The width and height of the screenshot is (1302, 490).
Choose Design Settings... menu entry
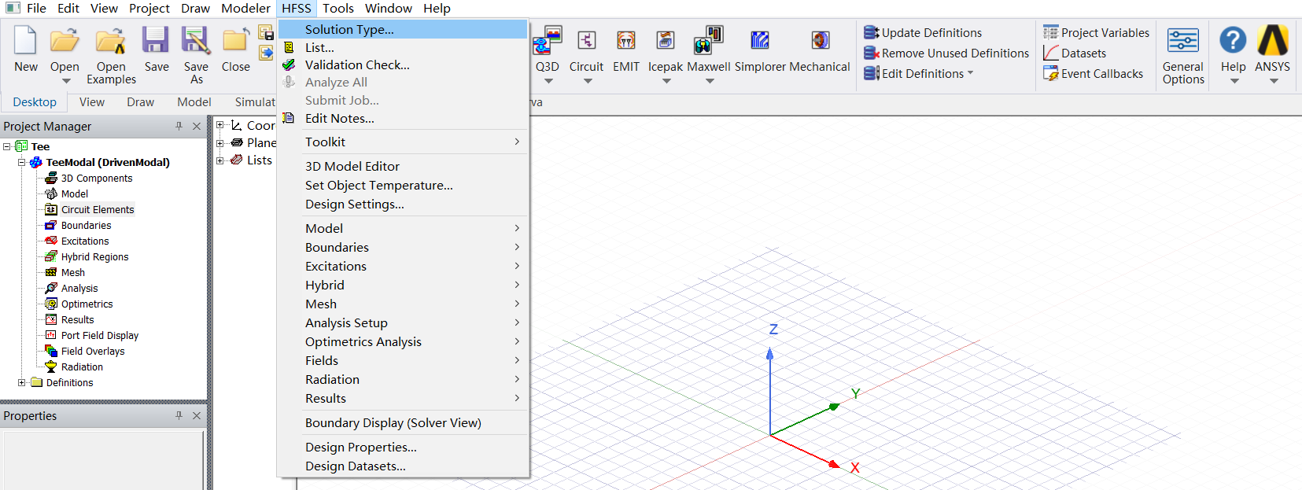point(403,204)
